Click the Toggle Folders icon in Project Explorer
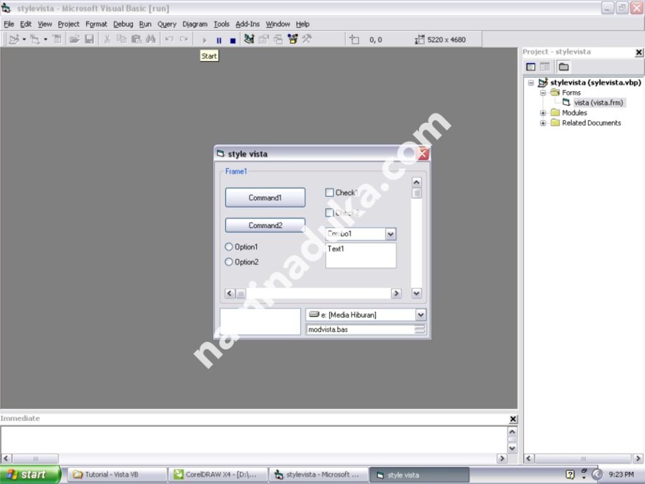This screenshot has height=484, width=645. [563, 66]
